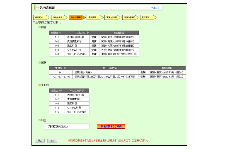Open the ヘルプ link

[155, 8]
